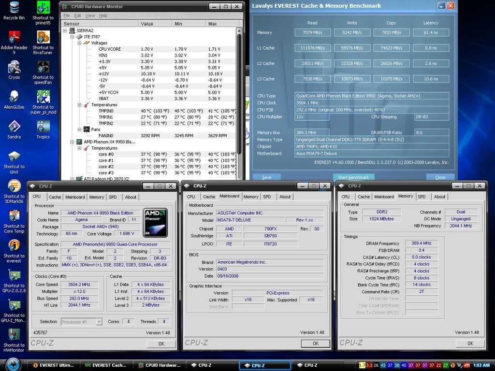Viewport: 495px width, 371px height.
Task: Open the AlienGUIse desktop icon
Action: (14, 100)
